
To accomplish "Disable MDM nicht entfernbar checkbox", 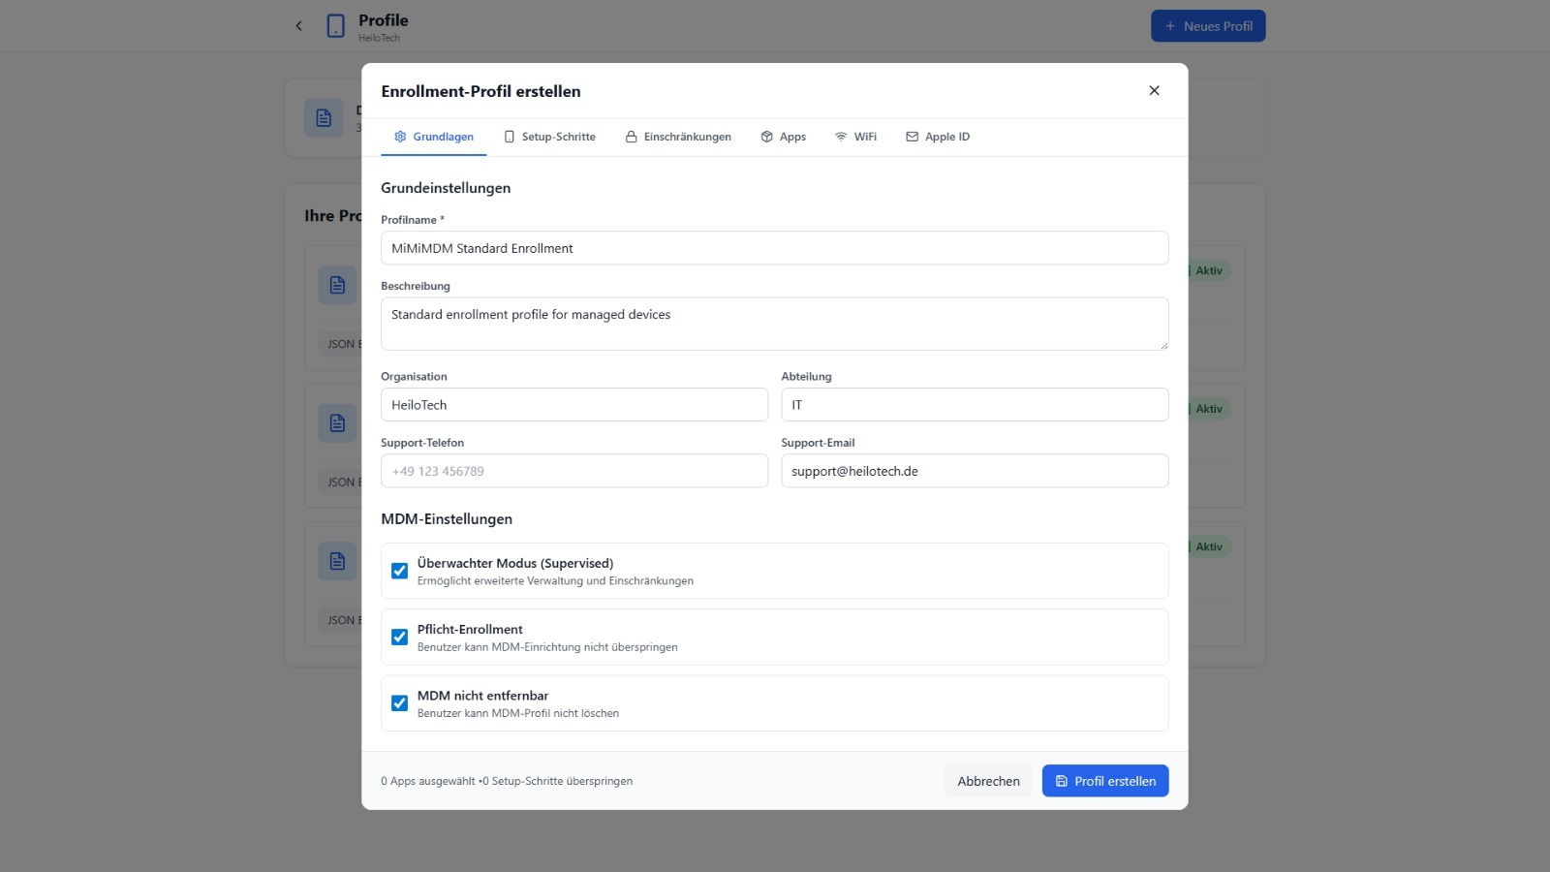I will (x=399, y=703).
